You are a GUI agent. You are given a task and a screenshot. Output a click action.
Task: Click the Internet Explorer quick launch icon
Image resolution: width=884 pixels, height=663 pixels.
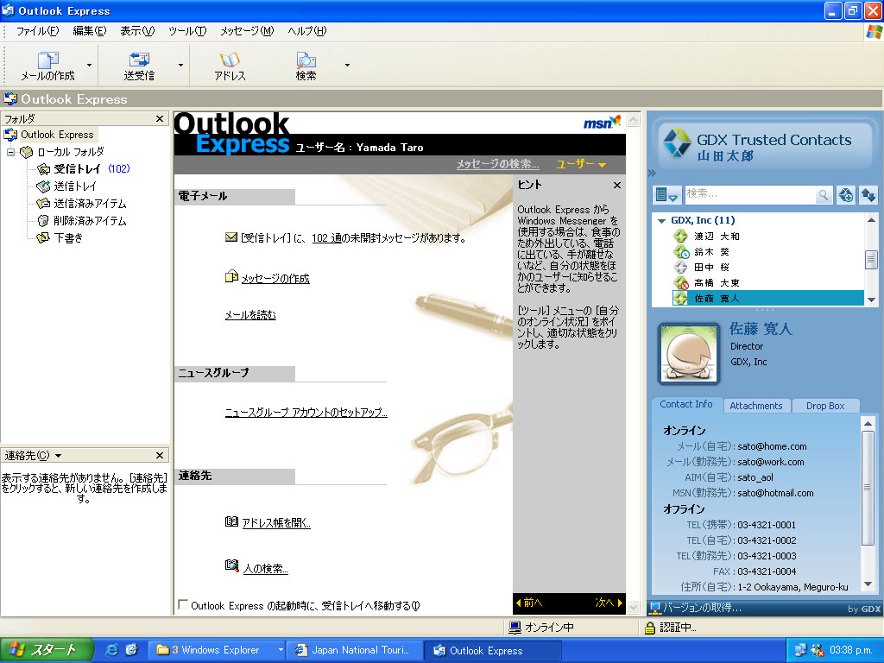(111, 650)
